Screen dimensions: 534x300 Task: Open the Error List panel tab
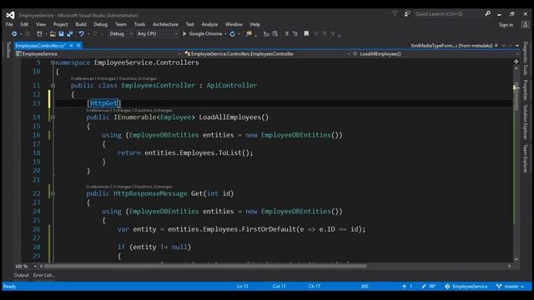coord(44,275)
